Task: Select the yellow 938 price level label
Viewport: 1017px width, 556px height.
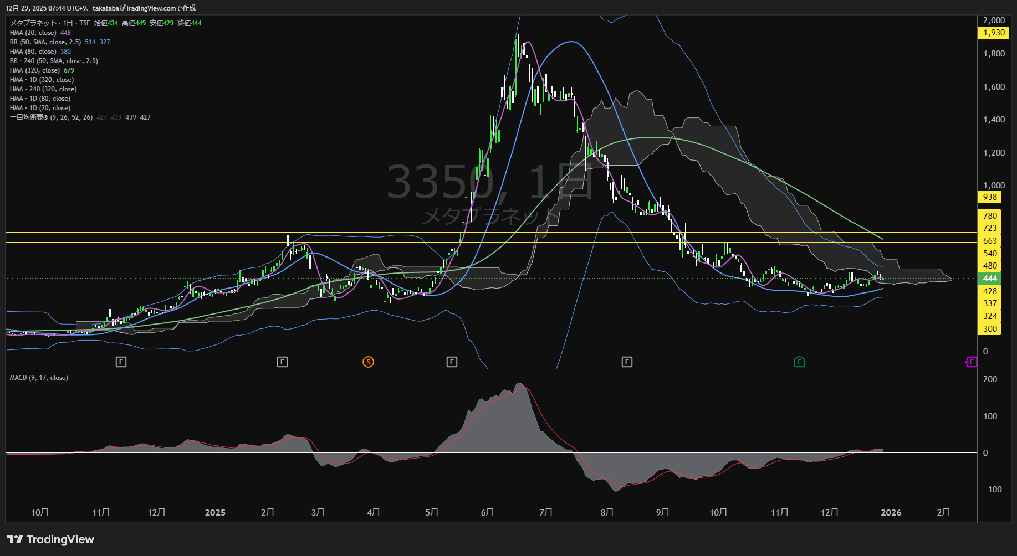Action: [990, 197]
